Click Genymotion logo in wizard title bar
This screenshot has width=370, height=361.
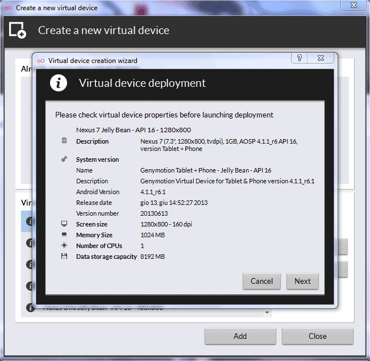[41, 61]
